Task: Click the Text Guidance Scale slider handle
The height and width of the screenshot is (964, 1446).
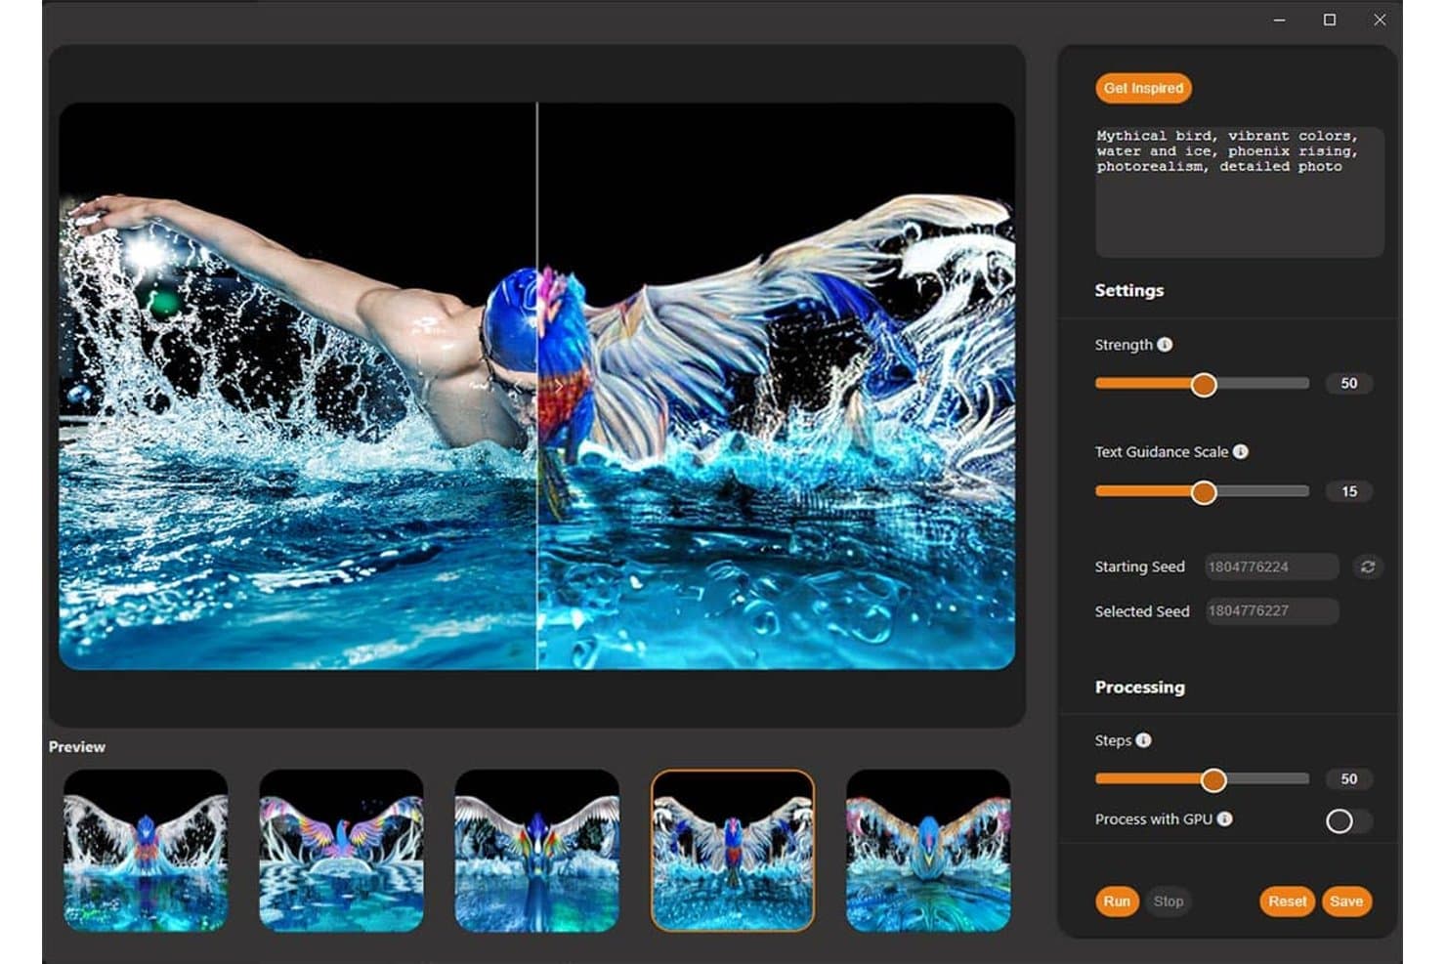Action: pyautogui.click(x=1204, y=492)
